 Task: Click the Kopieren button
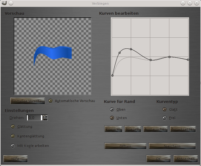(113, 129)
